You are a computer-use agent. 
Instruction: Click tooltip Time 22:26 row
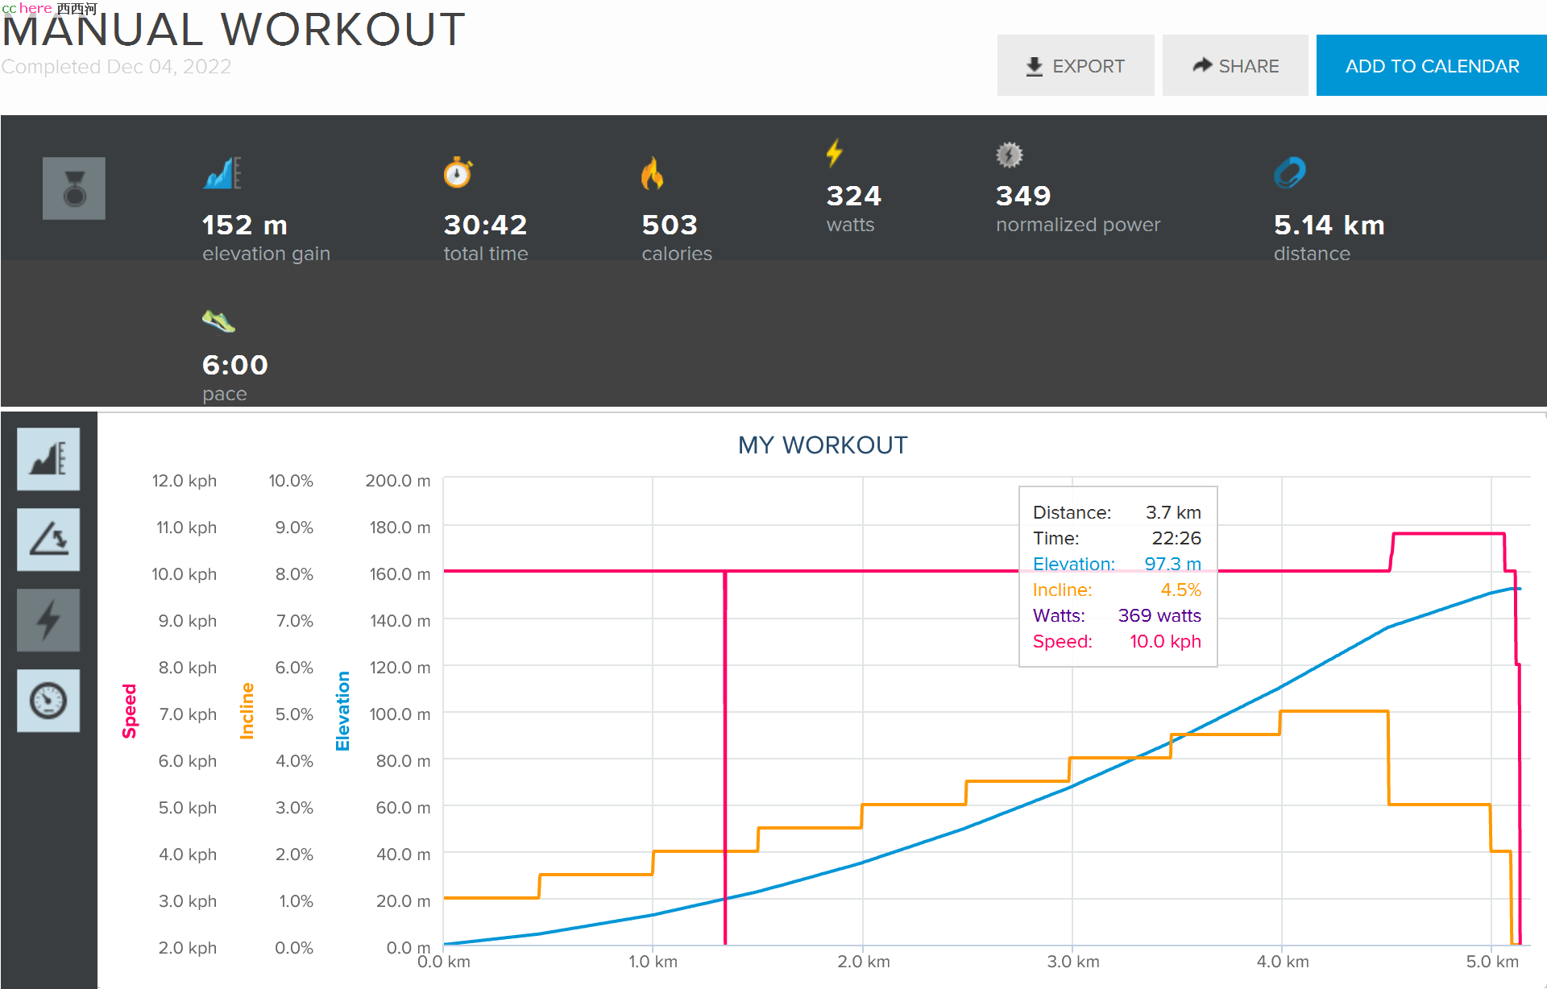[1117, 538]
